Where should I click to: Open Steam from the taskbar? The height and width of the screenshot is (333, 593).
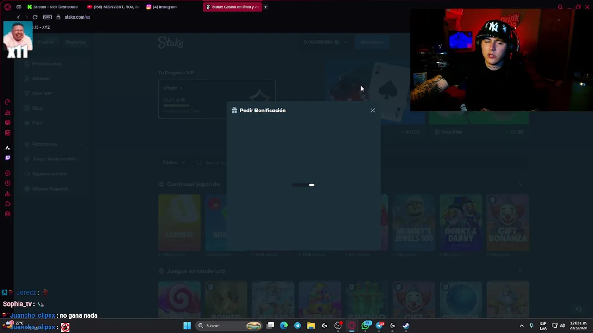click(x=406, y=326)
